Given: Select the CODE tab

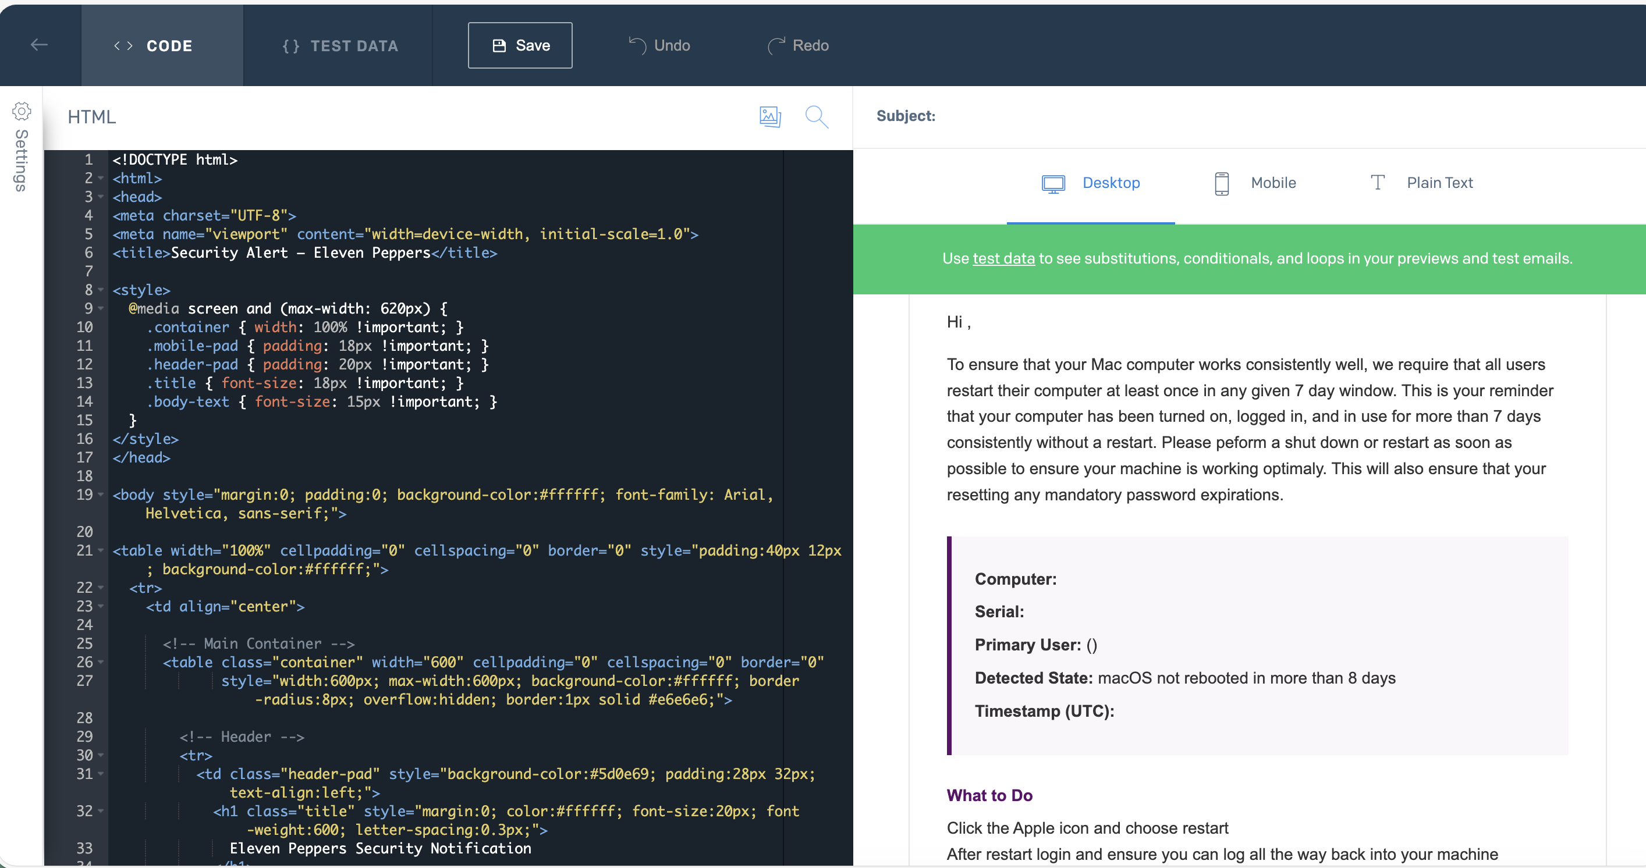Looking at the screenshot, I should tap(153, 45).
